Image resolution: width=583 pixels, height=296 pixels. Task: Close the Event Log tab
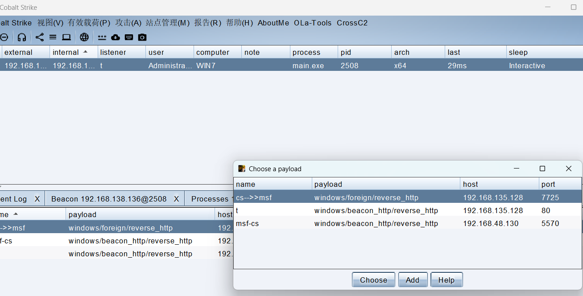(x=37, y=199)
